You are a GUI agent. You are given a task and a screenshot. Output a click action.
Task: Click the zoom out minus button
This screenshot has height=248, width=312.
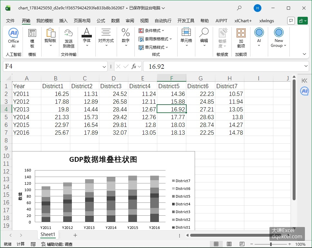click(251, 244)
